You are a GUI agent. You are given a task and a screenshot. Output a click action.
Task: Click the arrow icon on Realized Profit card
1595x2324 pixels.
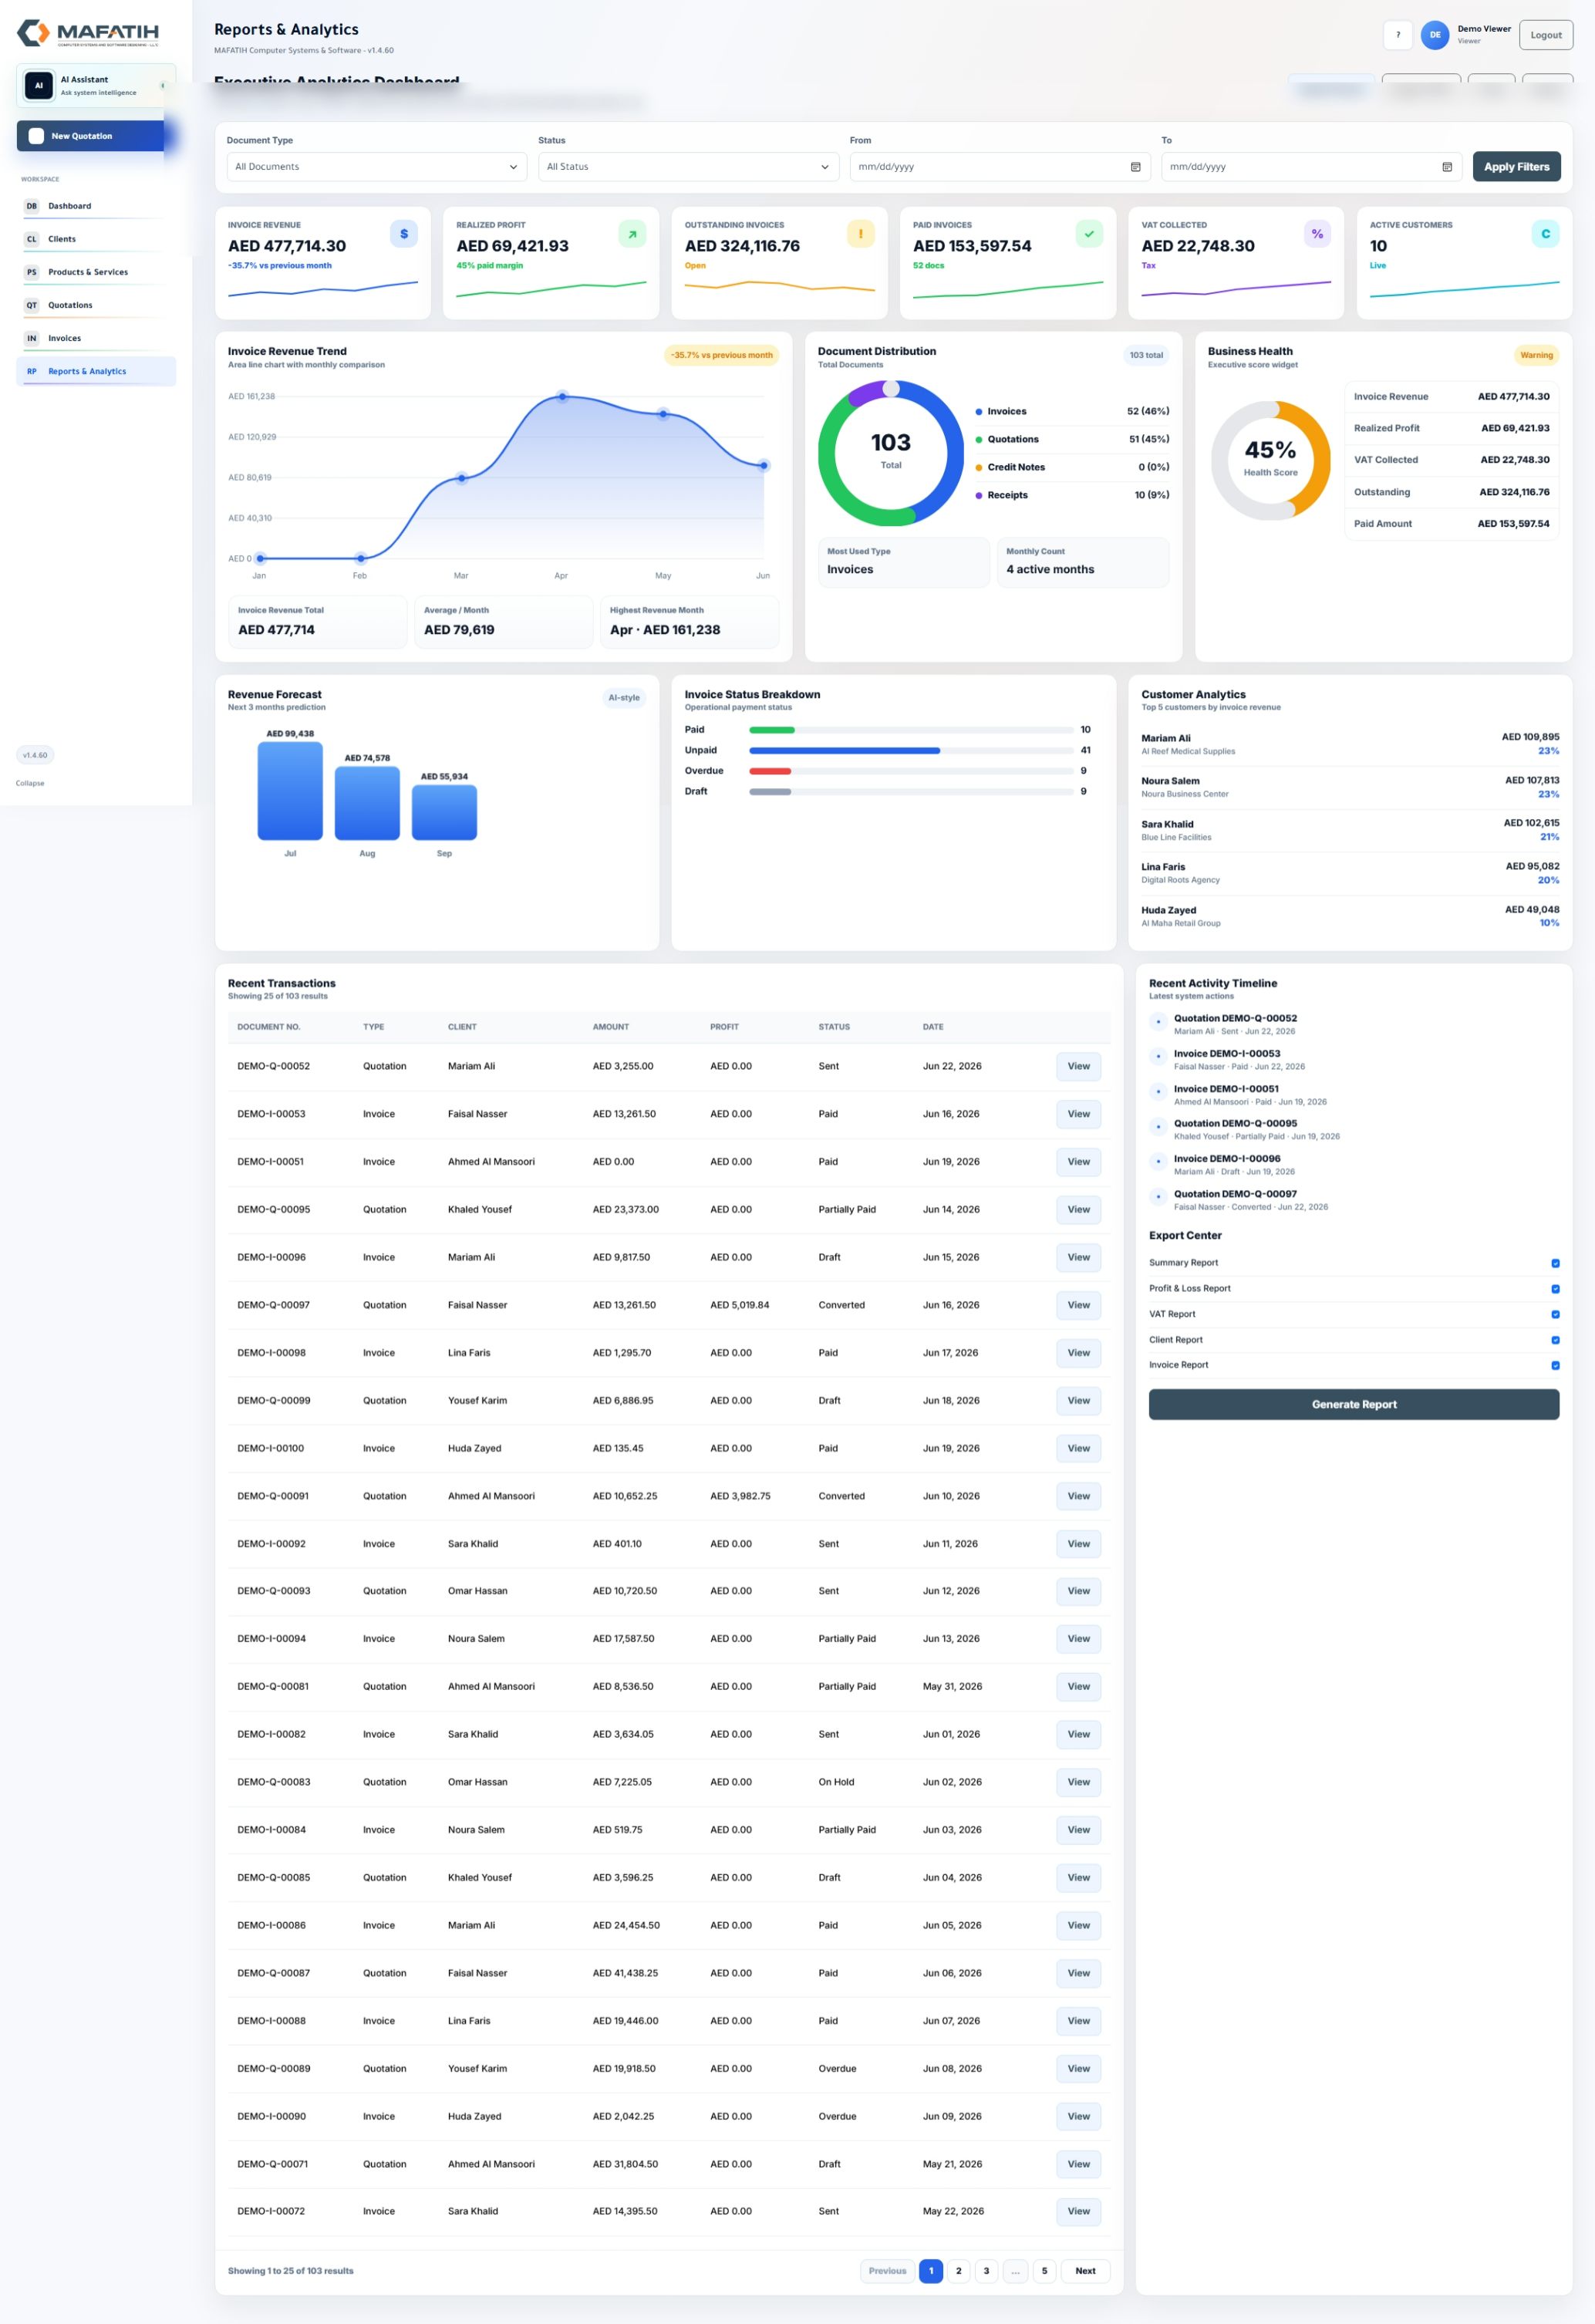[632, 234]
